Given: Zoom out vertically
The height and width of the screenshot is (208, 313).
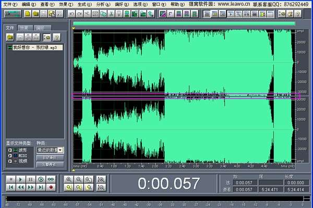Looking at the screenshot, I should (101, 187).
